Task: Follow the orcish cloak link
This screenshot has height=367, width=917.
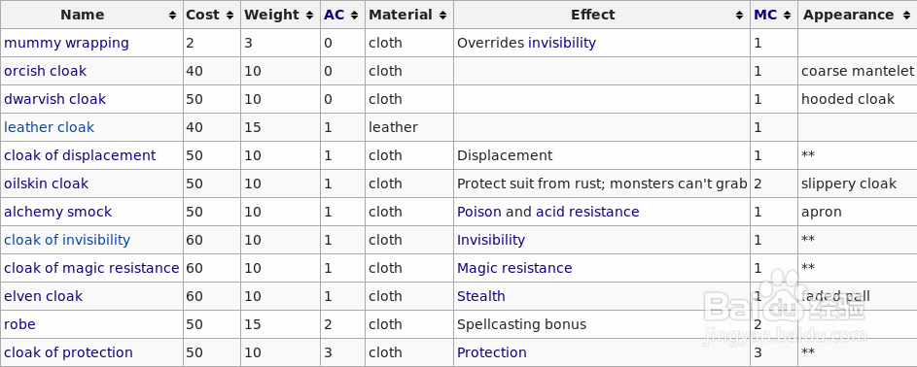Action: coord(45,71)
